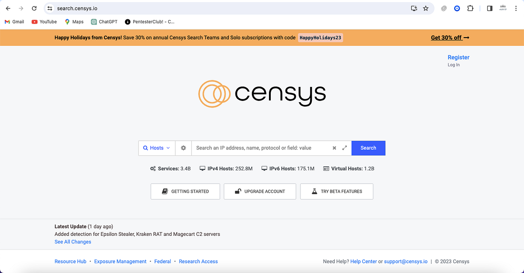Click the IPv6 Hosts: 175.1M statistic
The width and height of the screenshot is (524, 273).
pos(288,169)
